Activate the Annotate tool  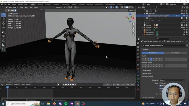pyautogui.click(x=3, y=41)
